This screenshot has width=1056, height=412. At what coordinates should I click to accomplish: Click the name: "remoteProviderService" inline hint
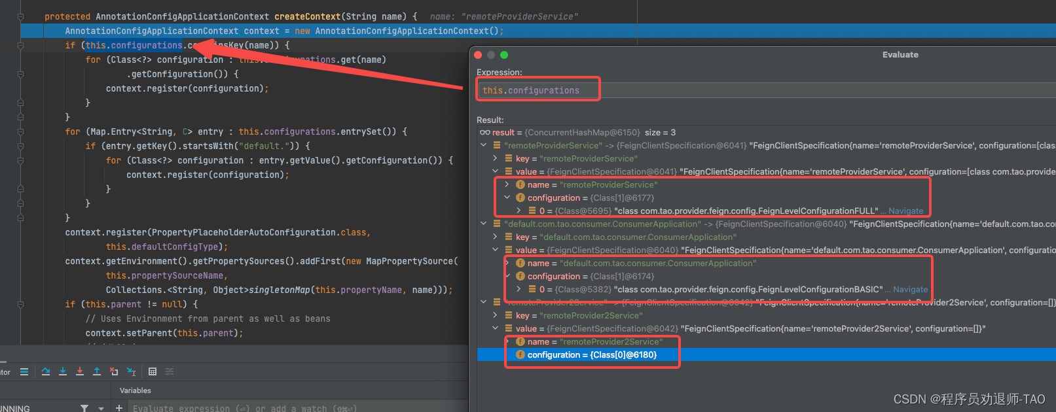tap(504, 16)
